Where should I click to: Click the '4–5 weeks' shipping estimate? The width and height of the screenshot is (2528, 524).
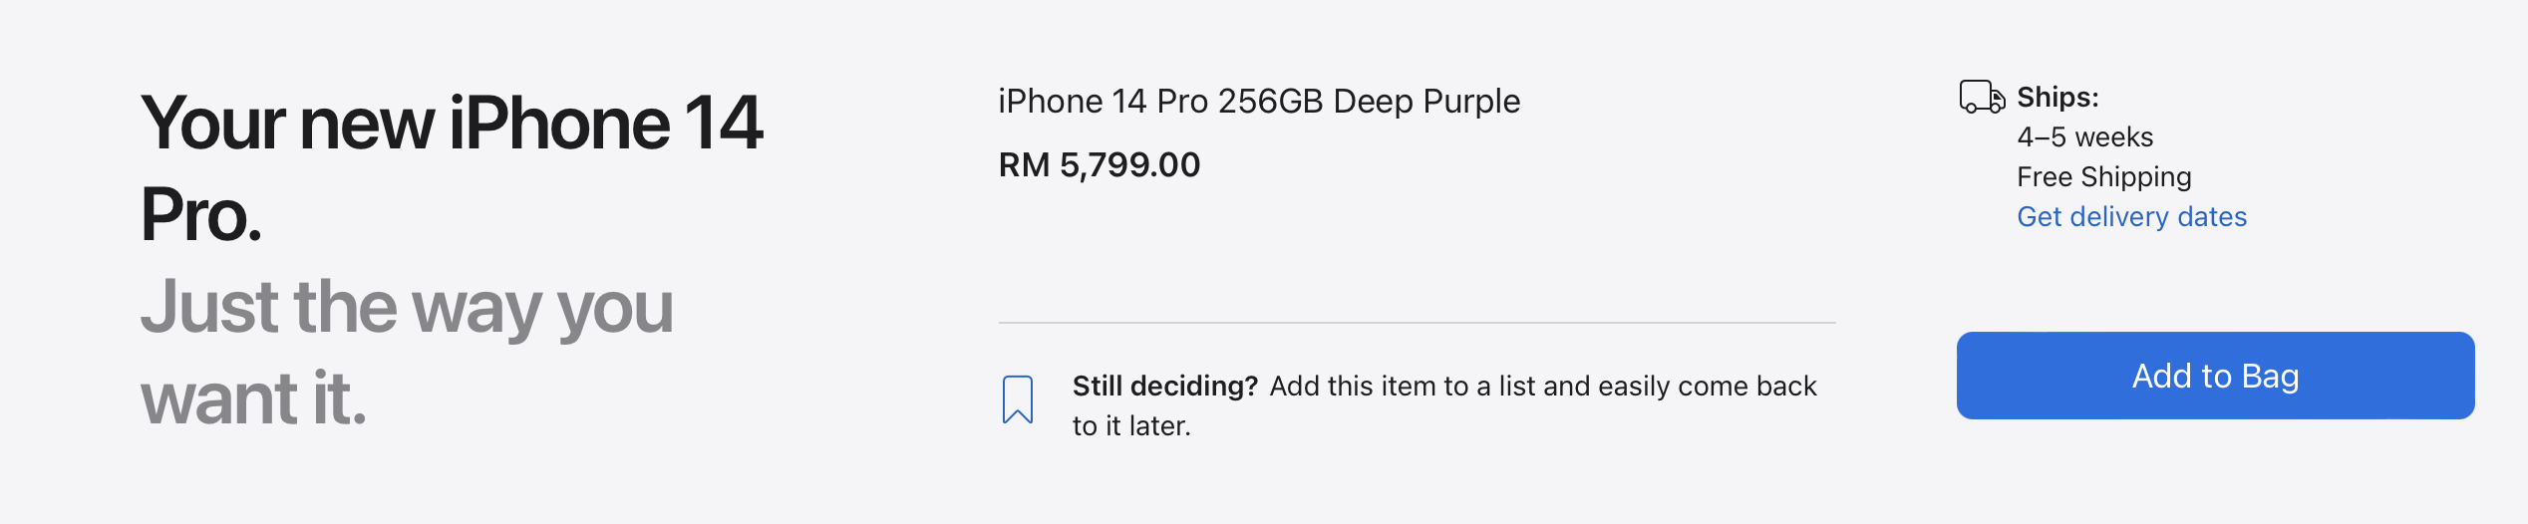coord(2084,137)
